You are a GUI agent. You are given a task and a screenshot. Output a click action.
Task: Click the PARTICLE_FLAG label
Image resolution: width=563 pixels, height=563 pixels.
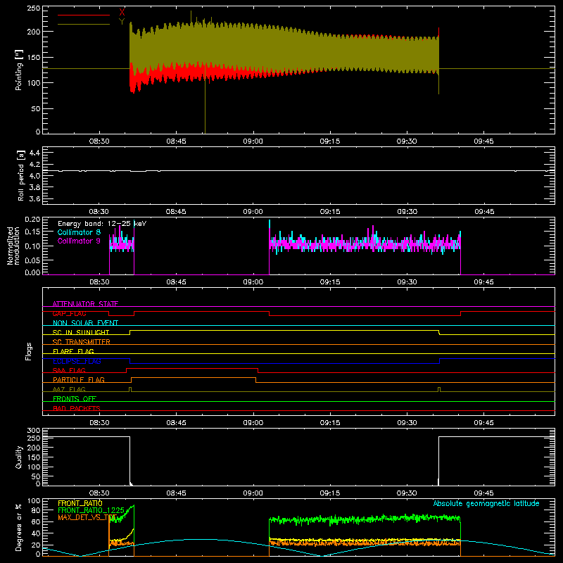pos(79,379)
